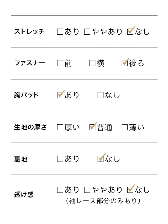Toggle the ファスナー 後ろ checkbox
This screenshot has width=168, height=224.
(125, 63)
